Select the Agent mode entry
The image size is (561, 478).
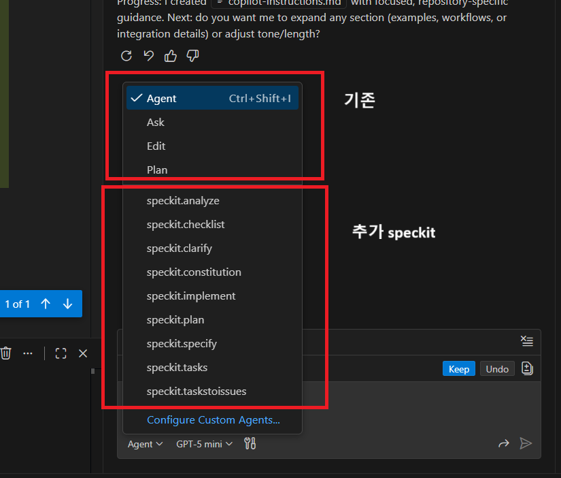point(212,98)
